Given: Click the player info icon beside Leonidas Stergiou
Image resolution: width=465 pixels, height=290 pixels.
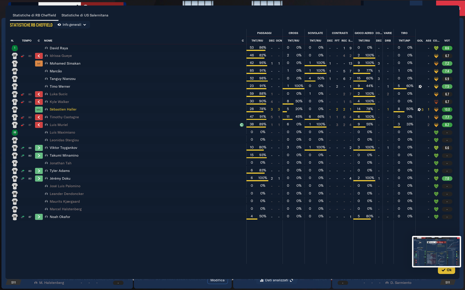Looking at the screenshot, I should (x=46, y=140).
